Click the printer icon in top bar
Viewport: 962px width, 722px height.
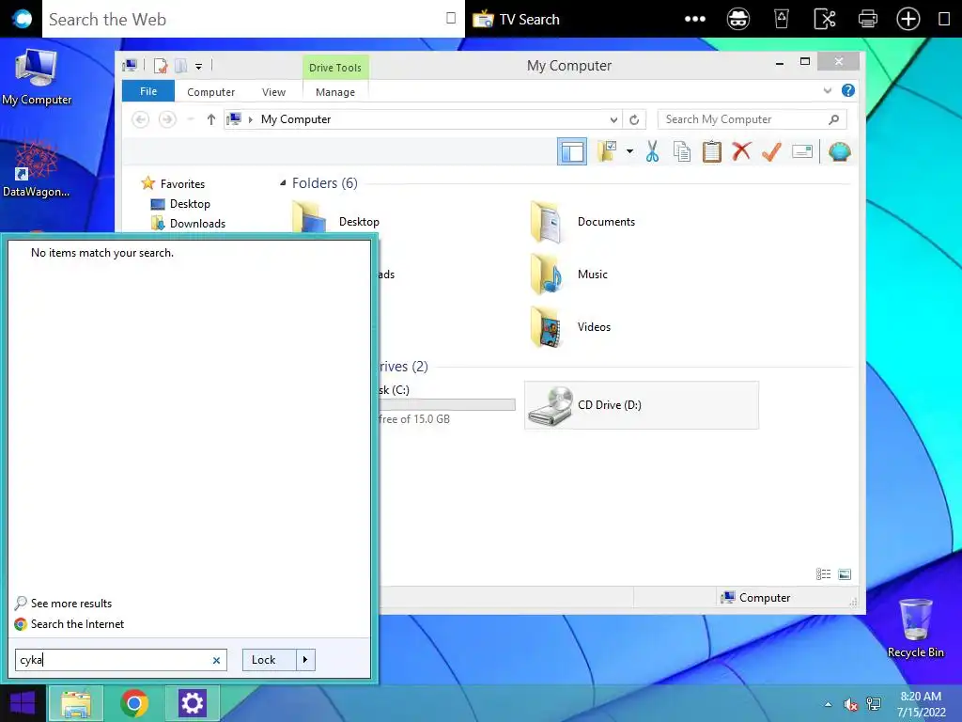coord(867,19)
